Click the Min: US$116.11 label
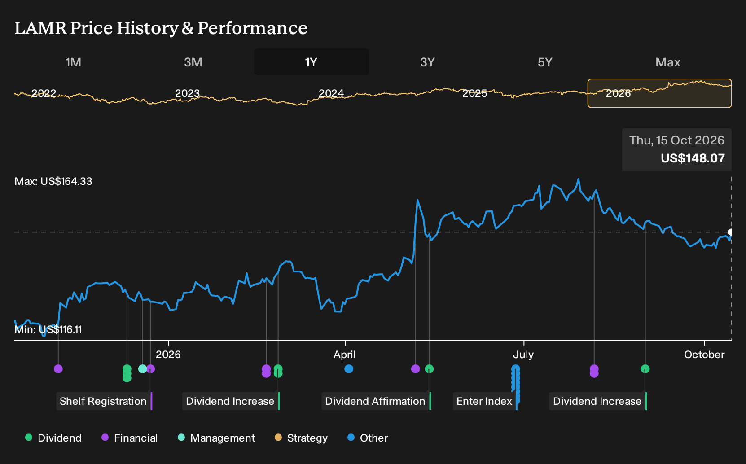The image size is (746, 464). 48,329
